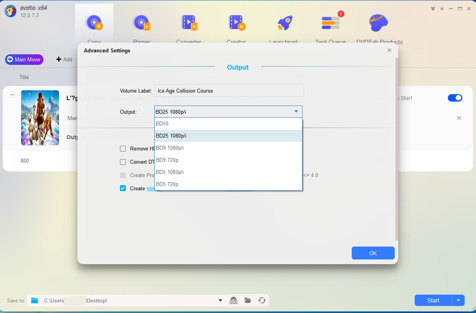Toggle the movie enable switch

pyautogui.click(x=455, y=98)
